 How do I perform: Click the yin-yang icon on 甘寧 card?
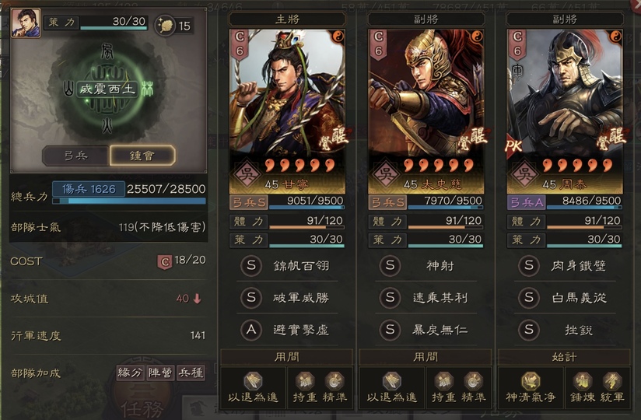click(338, 37)
